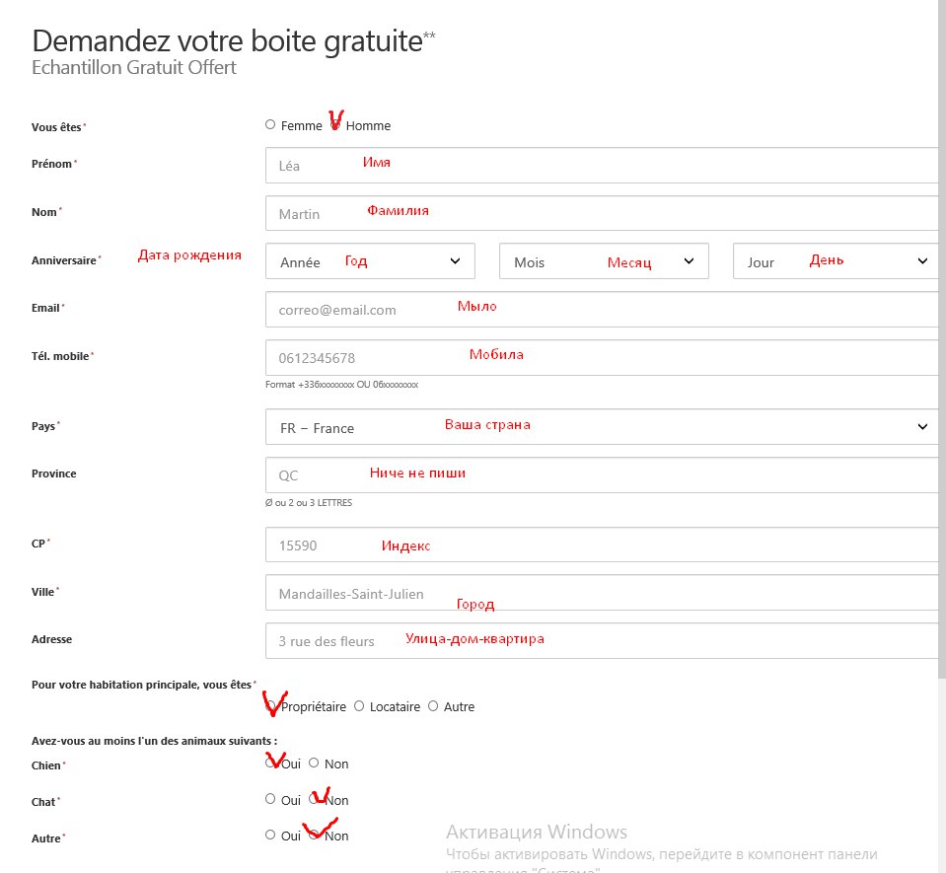
Task: Select Propriétaire for habitation principale
Action: 271,706
